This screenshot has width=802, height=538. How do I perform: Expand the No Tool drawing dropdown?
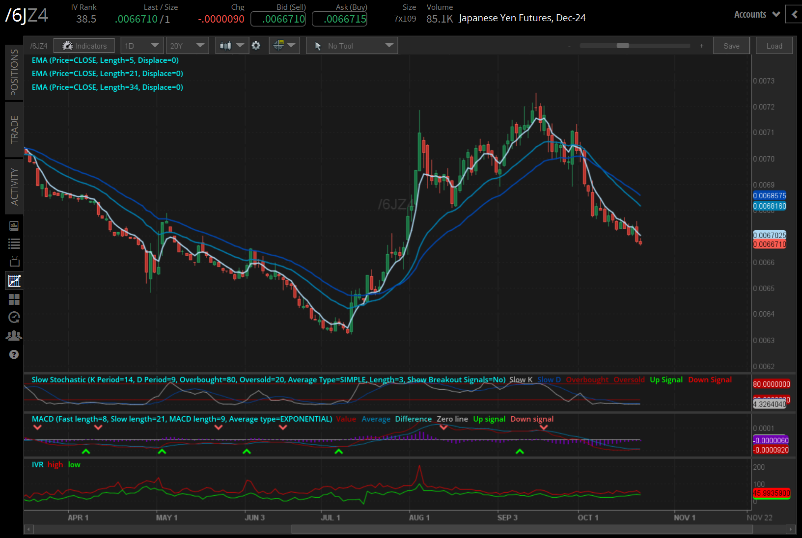[352, 46]
